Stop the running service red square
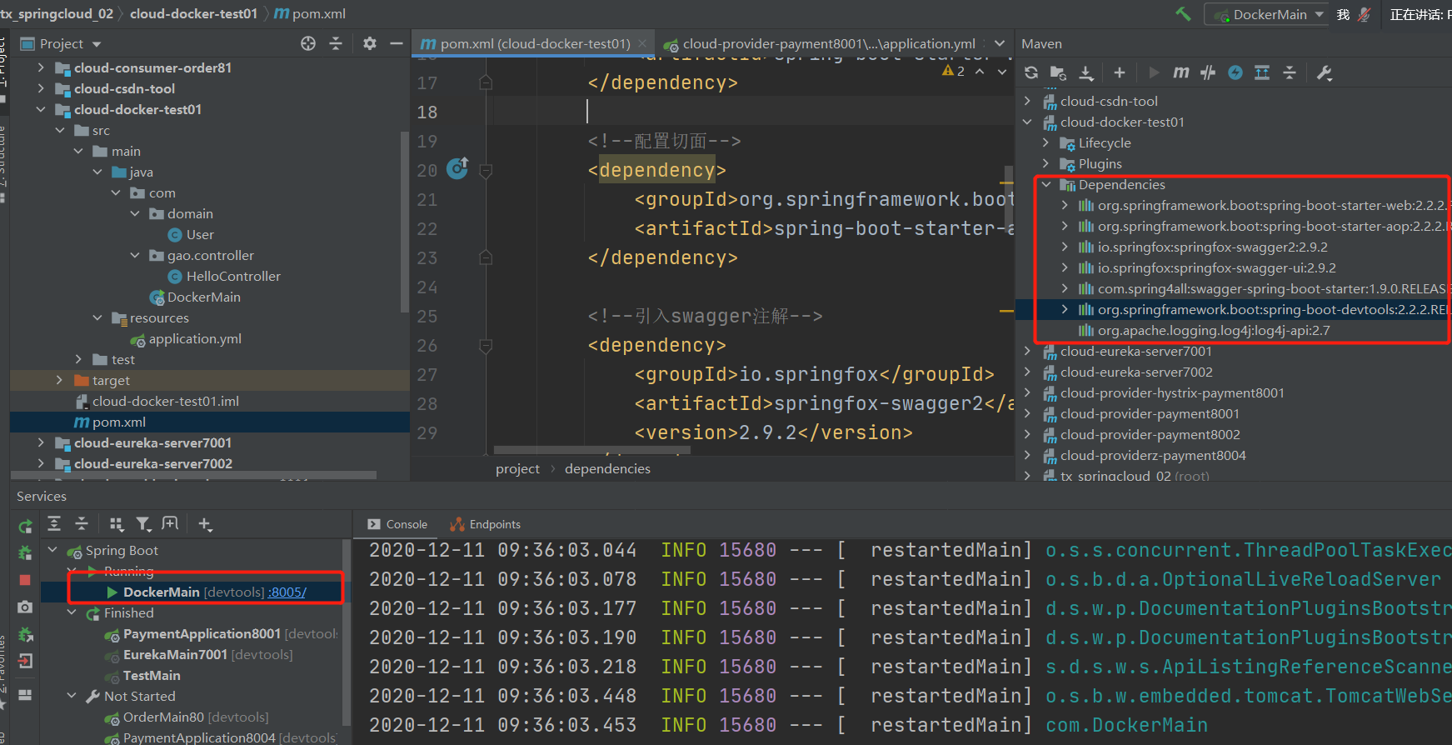The image size is (1452, 745). coord(25,580)
